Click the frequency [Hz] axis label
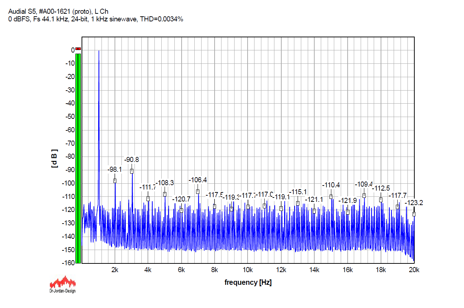Viewport: 464px width, 308px height. point(248,282)
